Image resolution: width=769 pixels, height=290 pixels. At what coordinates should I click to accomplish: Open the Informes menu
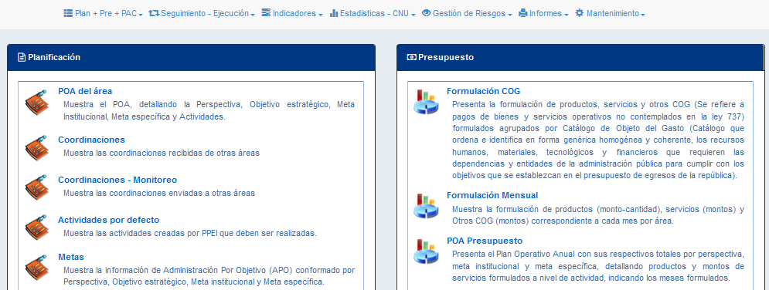point(544,14)
